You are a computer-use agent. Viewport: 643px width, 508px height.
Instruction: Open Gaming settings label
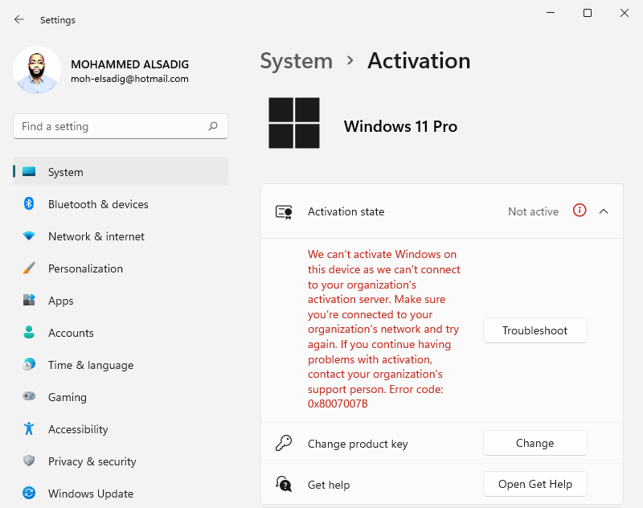[68, 397]
